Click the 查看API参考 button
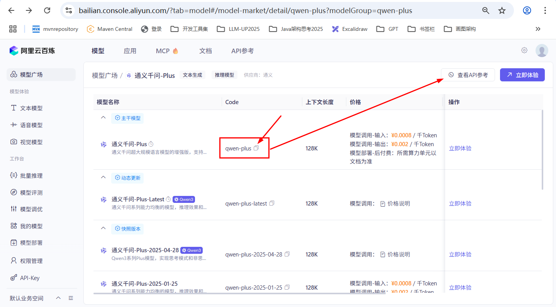556x307 pixels. click(468, 75)
